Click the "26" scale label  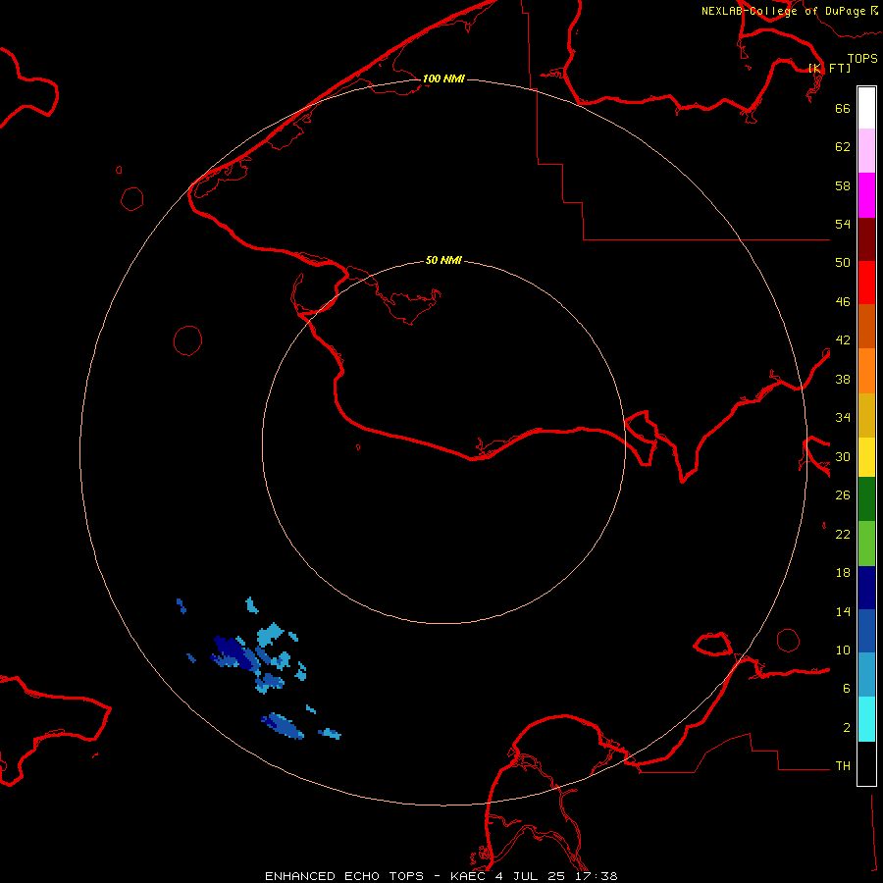[x=843, y=495]
